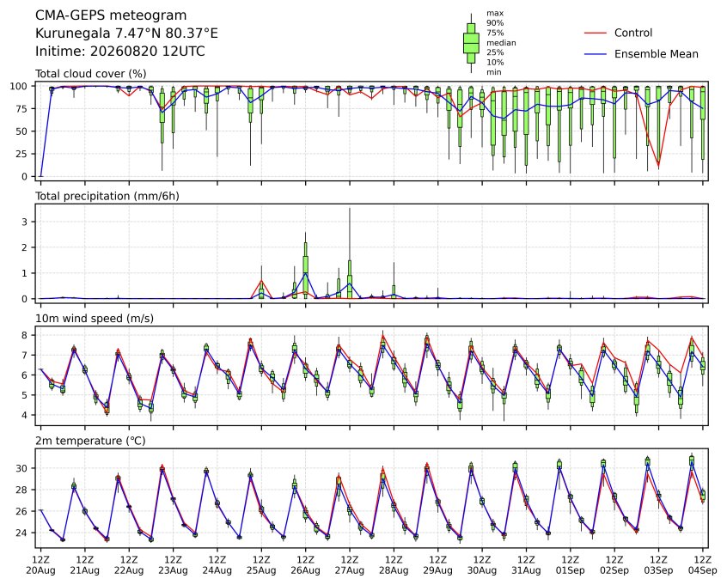Click the Total precipitation panel title
Screen dimensions: 727x585
[x=107, y=196]
